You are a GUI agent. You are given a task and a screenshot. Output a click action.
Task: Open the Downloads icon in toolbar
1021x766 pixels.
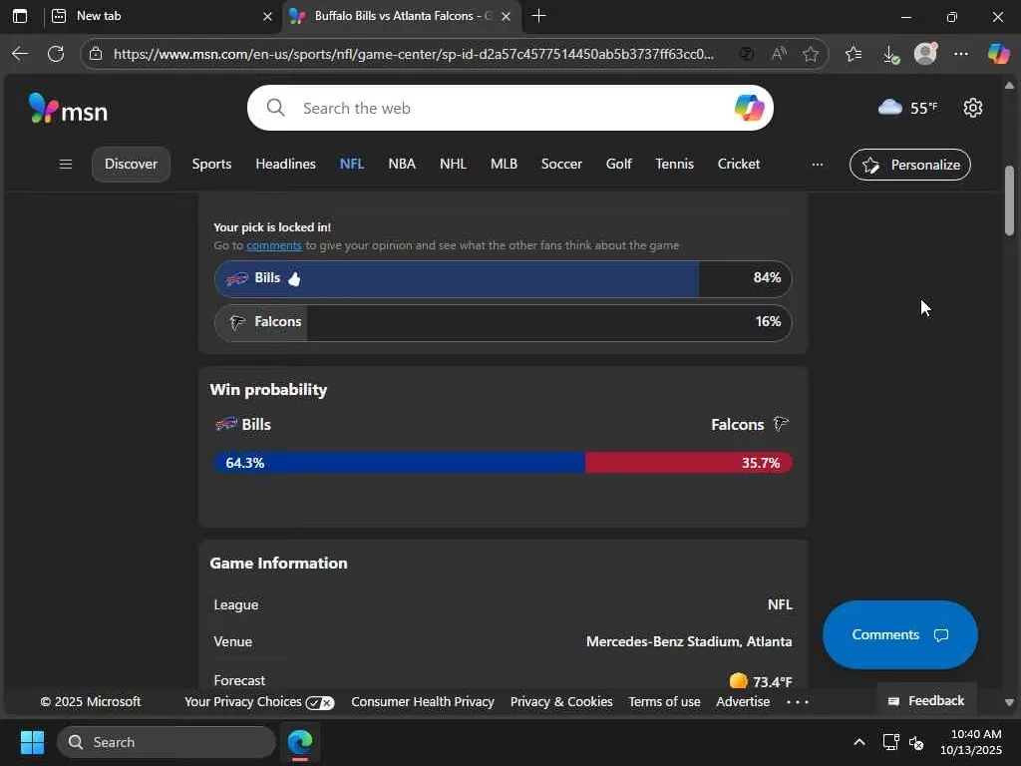890,54
